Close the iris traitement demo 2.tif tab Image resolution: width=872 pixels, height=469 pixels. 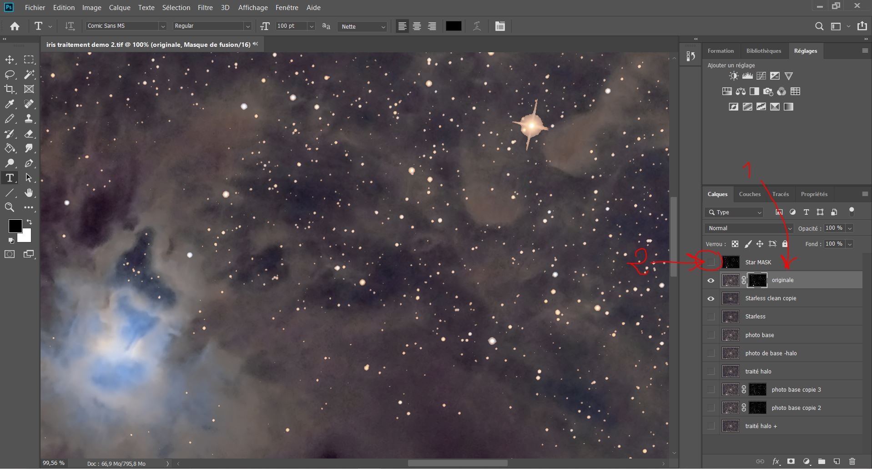(256, 44)
